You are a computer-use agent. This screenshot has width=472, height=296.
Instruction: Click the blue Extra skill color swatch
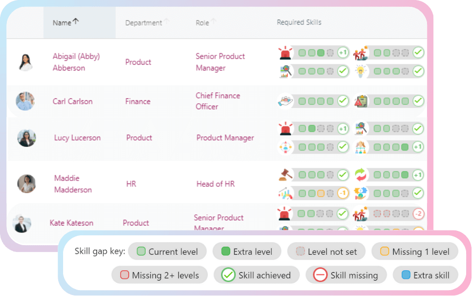point(405,275)
